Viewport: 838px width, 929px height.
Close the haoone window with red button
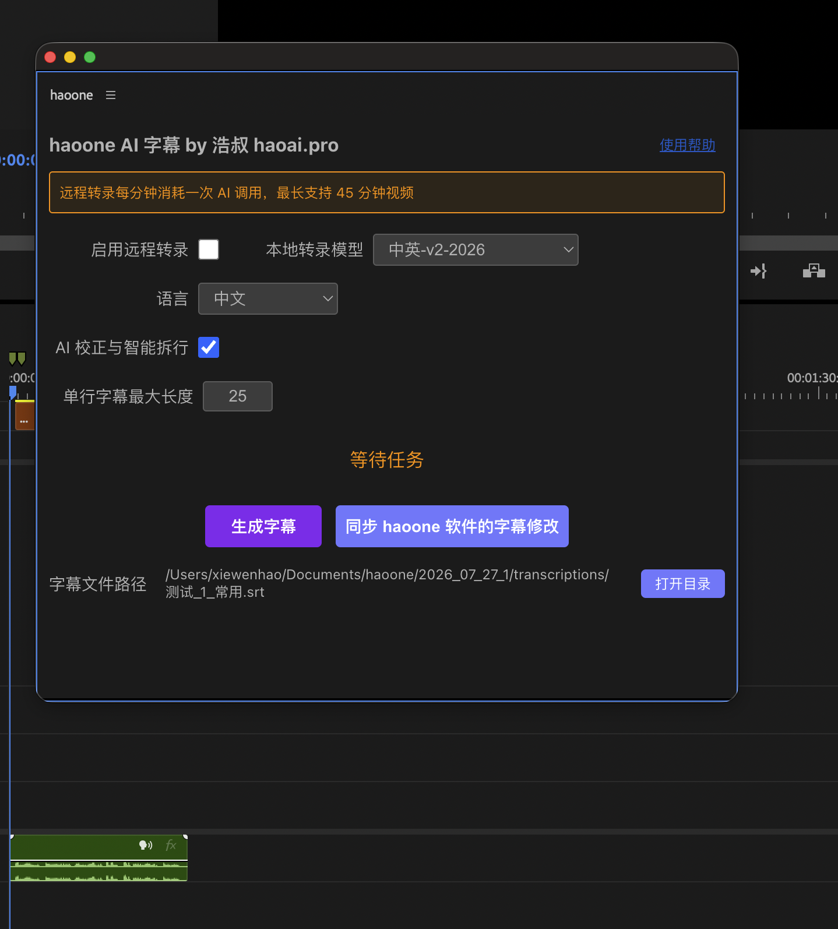[50, 57]
